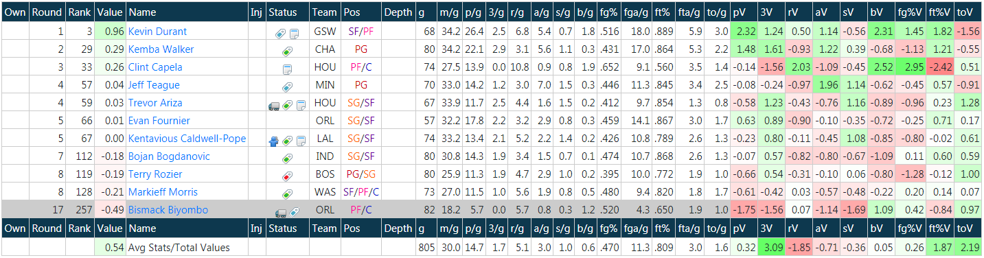
Task: Open Kentavious Caldwell-Pope player link
Action: pos(187,139)
